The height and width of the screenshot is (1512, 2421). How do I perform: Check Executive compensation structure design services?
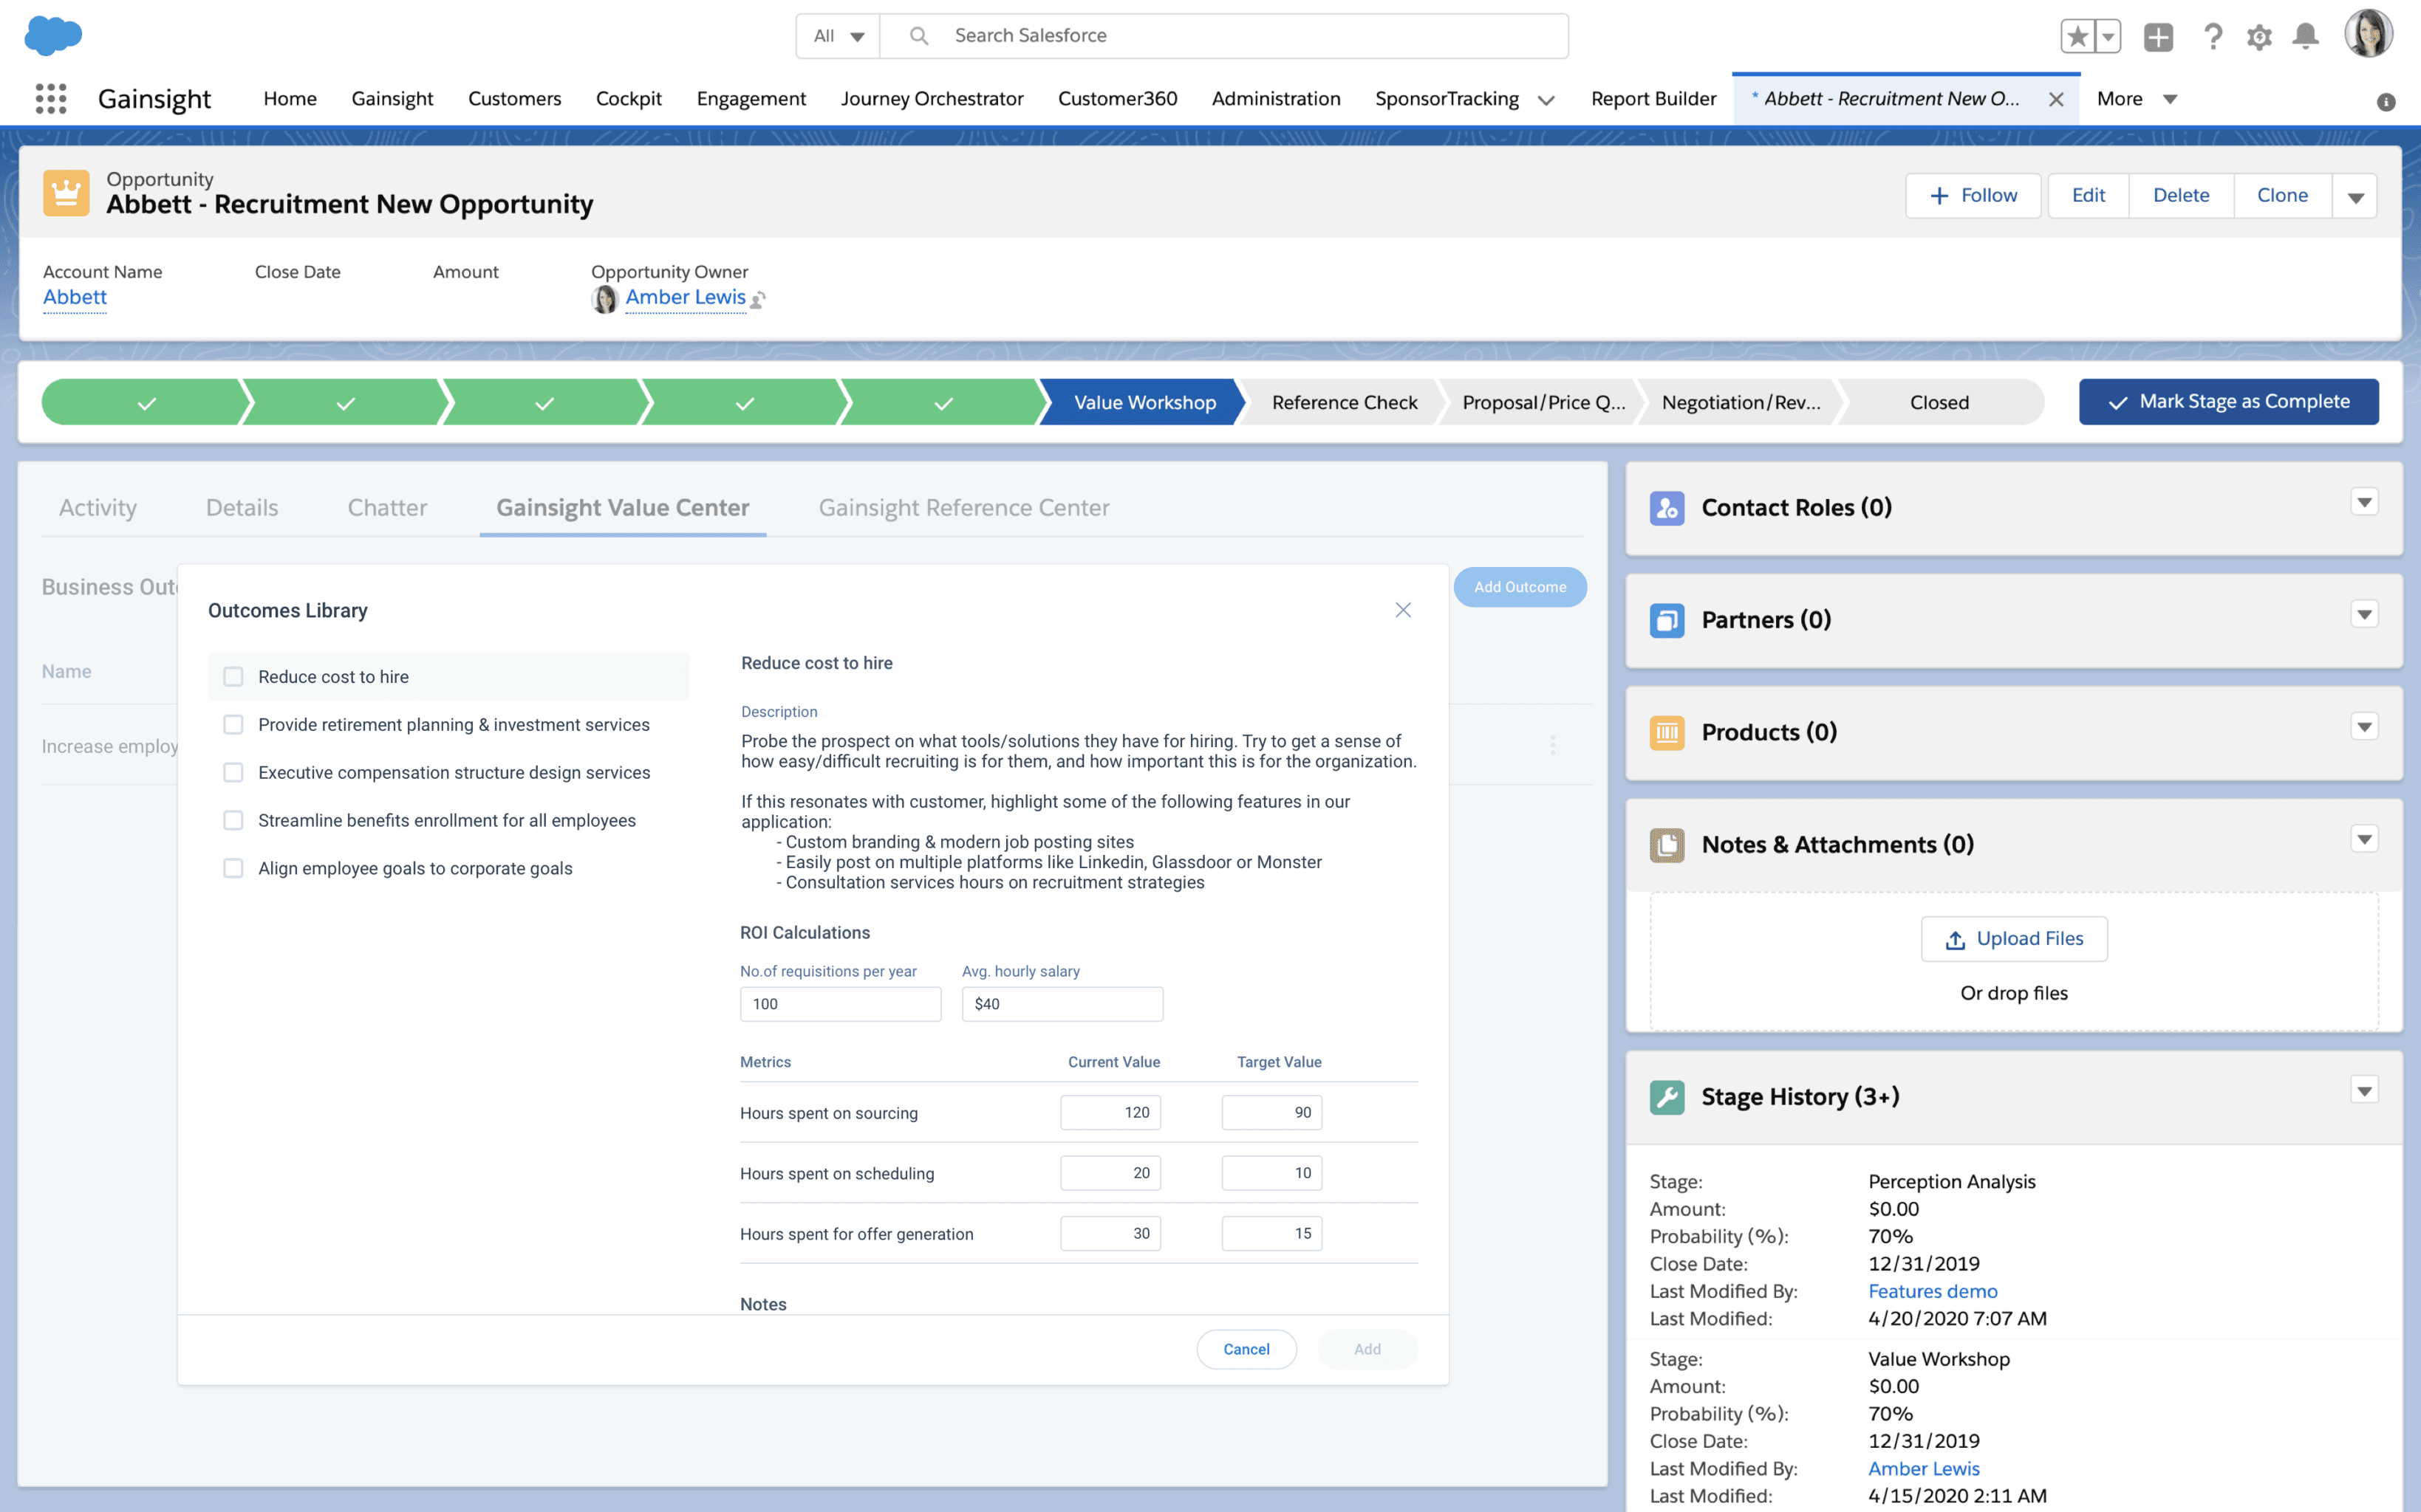coord(233,773)
